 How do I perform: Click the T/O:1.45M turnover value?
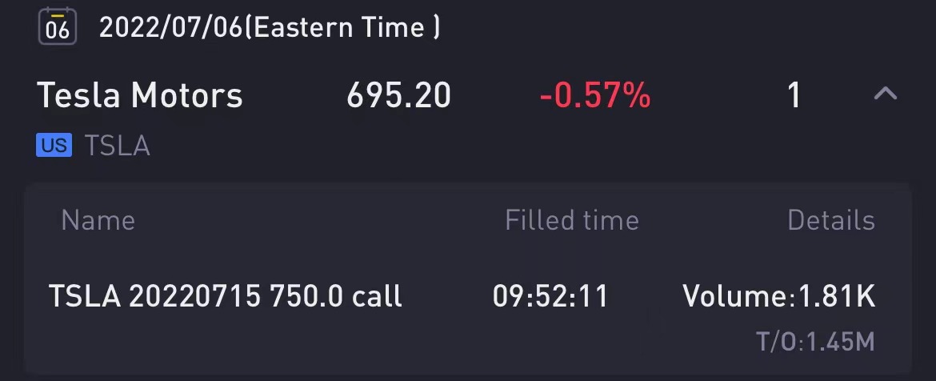click(815, 343)
